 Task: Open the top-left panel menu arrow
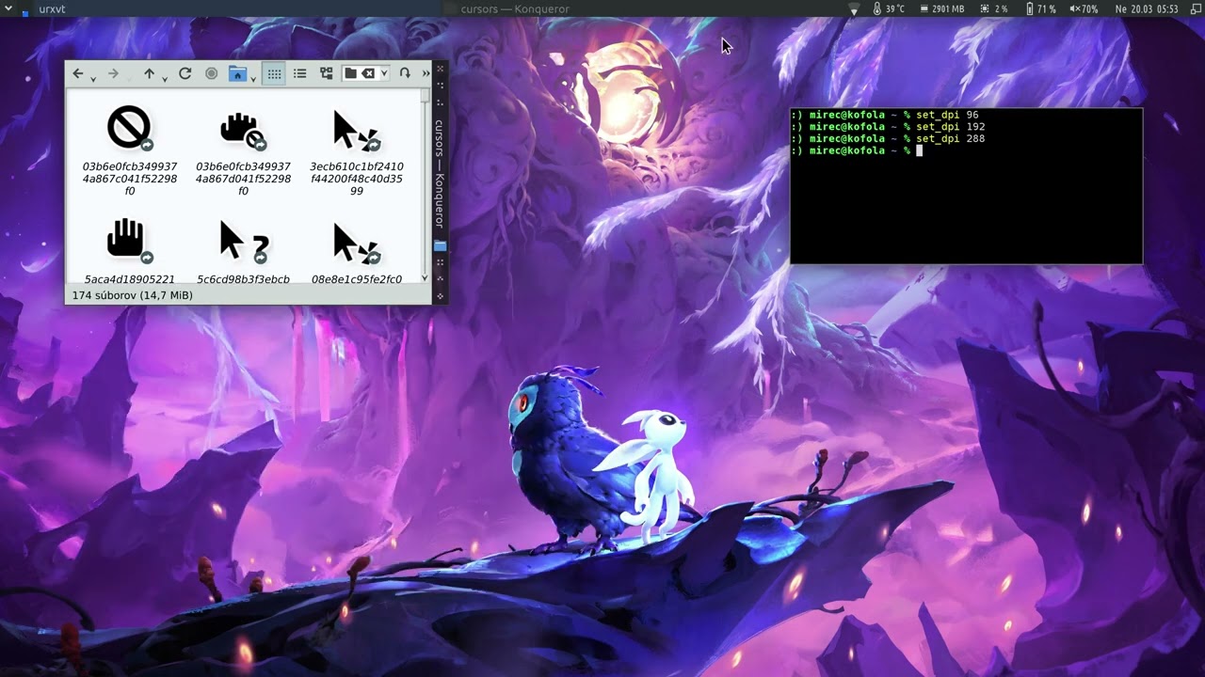[x=7, y=8]
